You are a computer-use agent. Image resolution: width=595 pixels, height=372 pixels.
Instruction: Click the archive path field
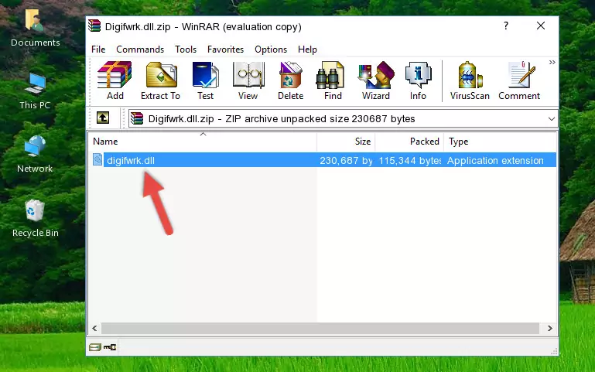[x=343, y=118]
